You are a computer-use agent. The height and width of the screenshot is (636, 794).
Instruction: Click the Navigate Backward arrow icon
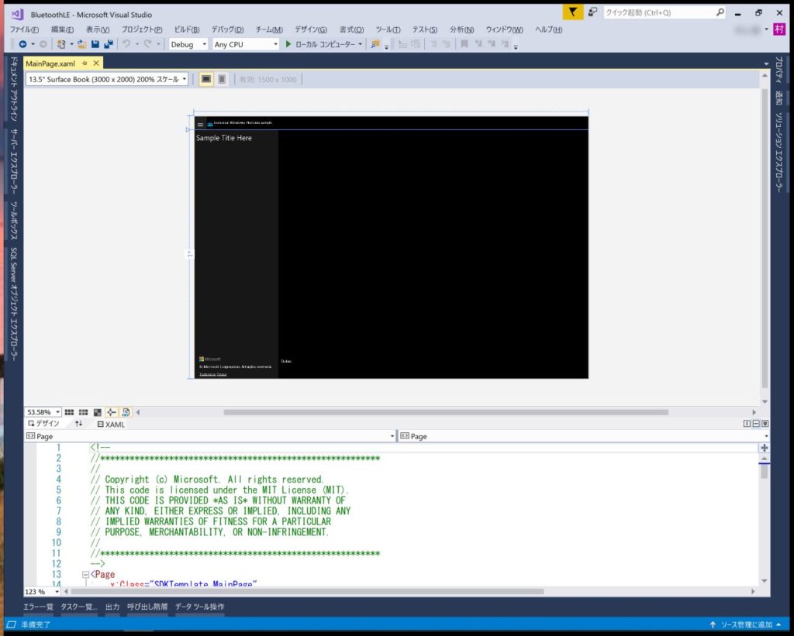click(x=22, y=44)
